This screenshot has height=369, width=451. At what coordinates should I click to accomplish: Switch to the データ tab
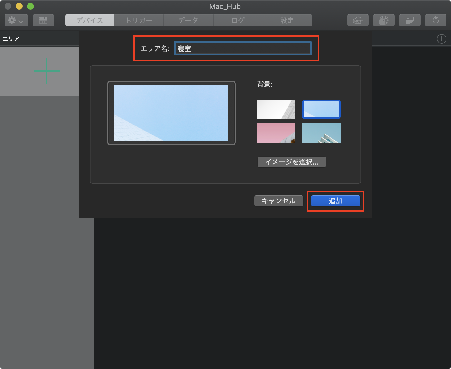click(189, 20)
